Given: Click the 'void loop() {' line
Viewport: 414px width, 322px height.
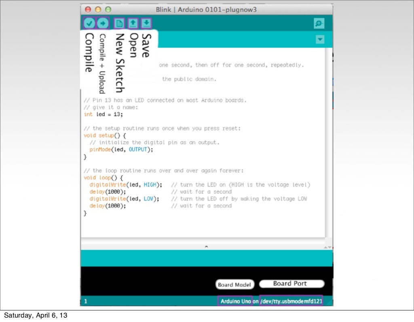Looking at the screenshot, I should [x=103, y=178].
